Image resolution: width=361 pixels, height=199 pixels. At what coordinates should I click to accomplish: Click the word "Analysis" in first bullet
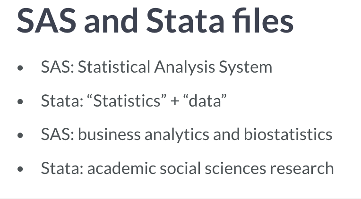pyautogui.click(x=185, y=68)
